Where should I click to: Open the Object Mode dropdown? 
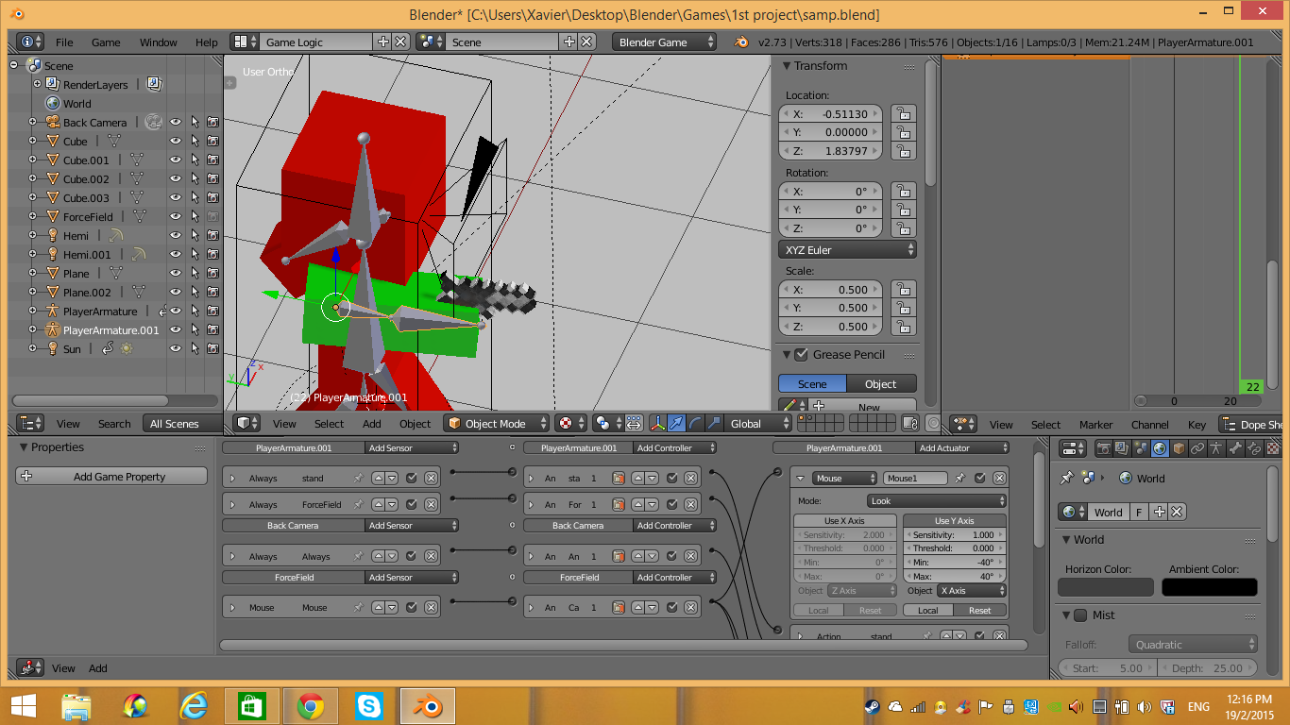coord(497,424)
